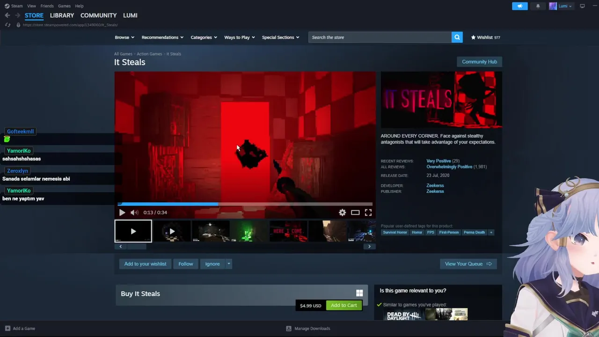
Task: Click the search magnifier button
Action: pyautogui.click(x=457, y=37)
